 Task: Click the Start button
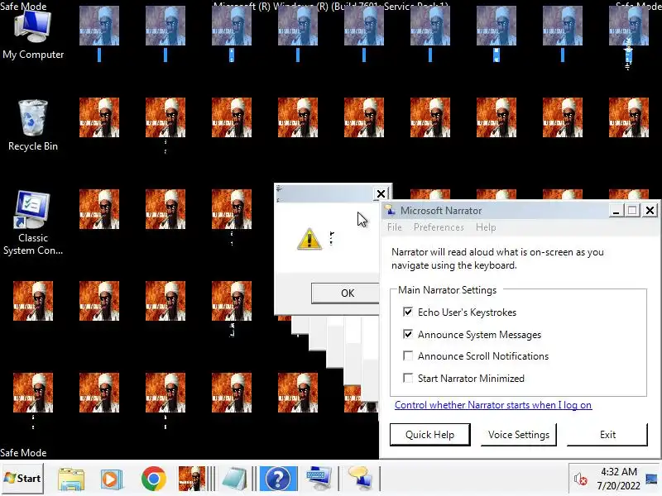click(x=22, y=479)
